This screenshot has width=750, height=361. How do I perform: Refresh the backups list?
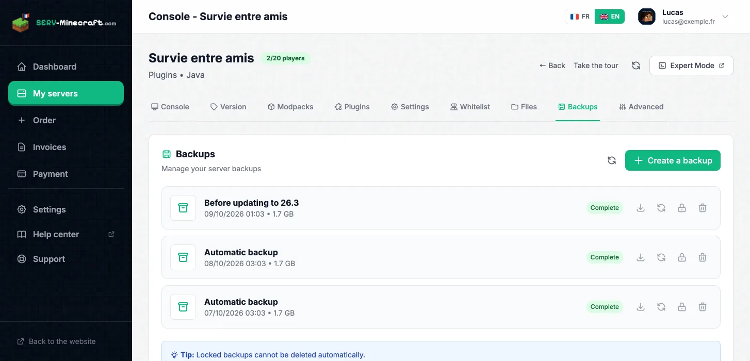click(x=612, y=160)
